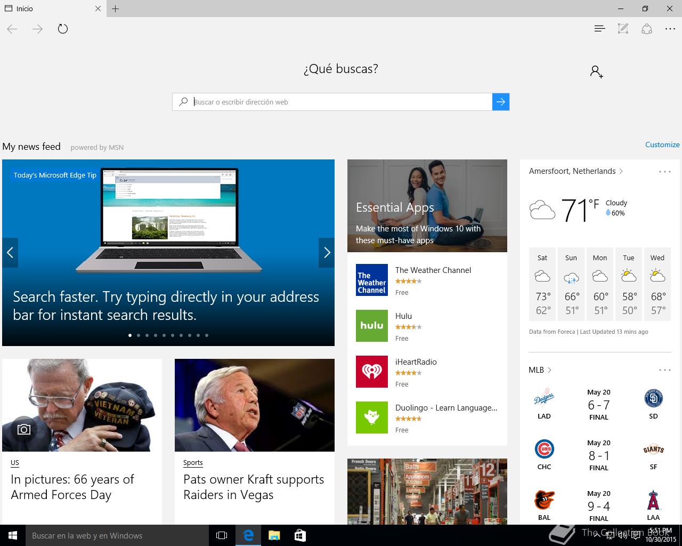The width and height of the screenshot is (682, 546).
Task: Open the Make a Web Note icon
Action: [x=623, y=29]
